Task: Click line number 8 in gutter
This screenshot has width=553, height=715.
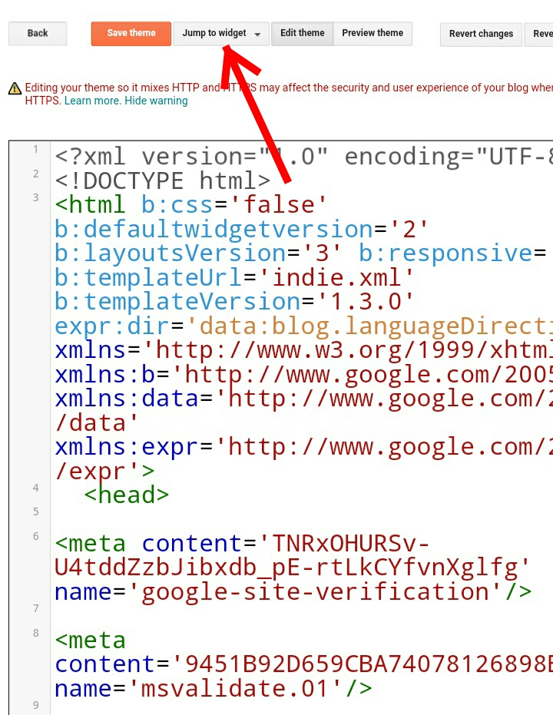Action: [x=35, y=633]
